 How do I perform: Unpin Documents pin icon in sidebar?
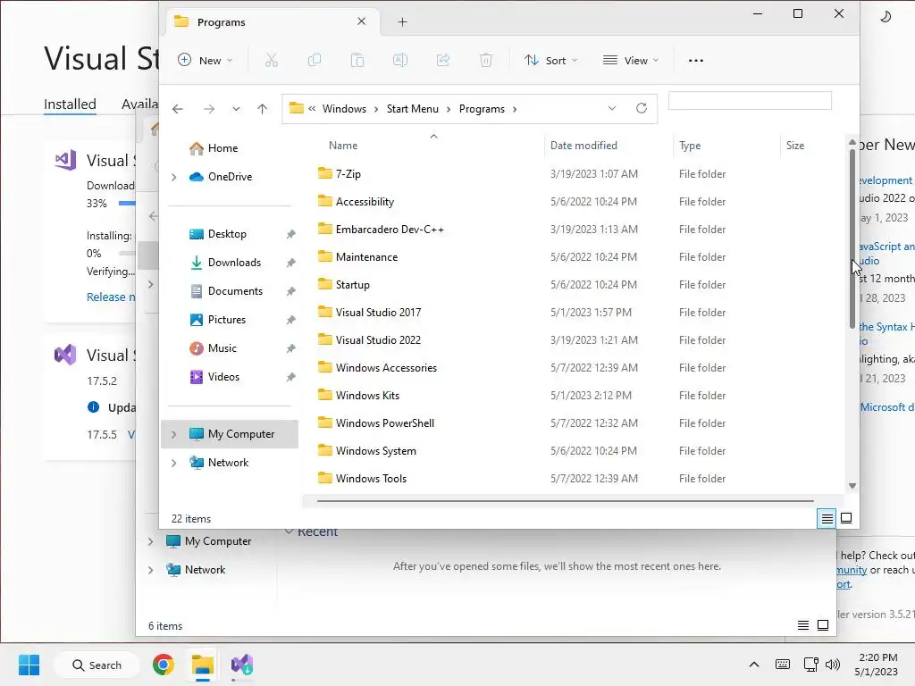290,292
